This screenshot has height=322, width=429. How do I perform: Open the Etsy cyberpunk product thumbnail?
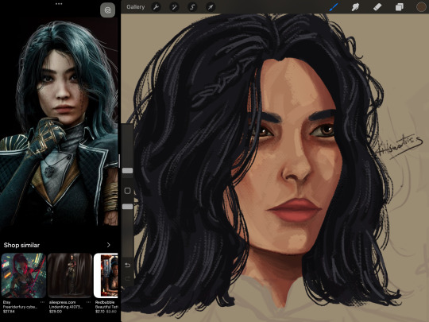(x=23, y=275)
